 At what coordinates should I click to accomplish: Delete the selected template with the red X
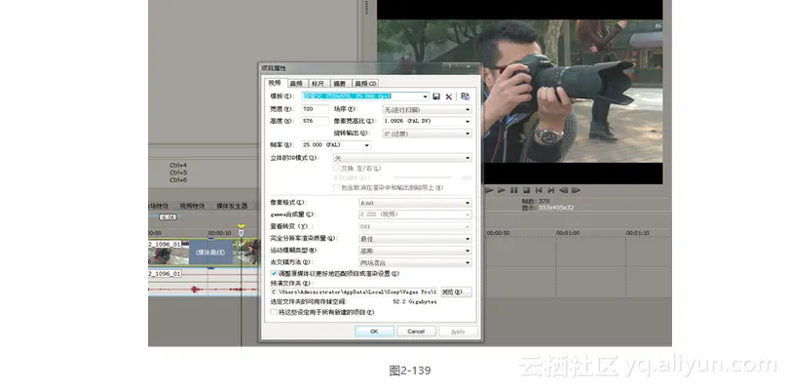pos(449,97)
